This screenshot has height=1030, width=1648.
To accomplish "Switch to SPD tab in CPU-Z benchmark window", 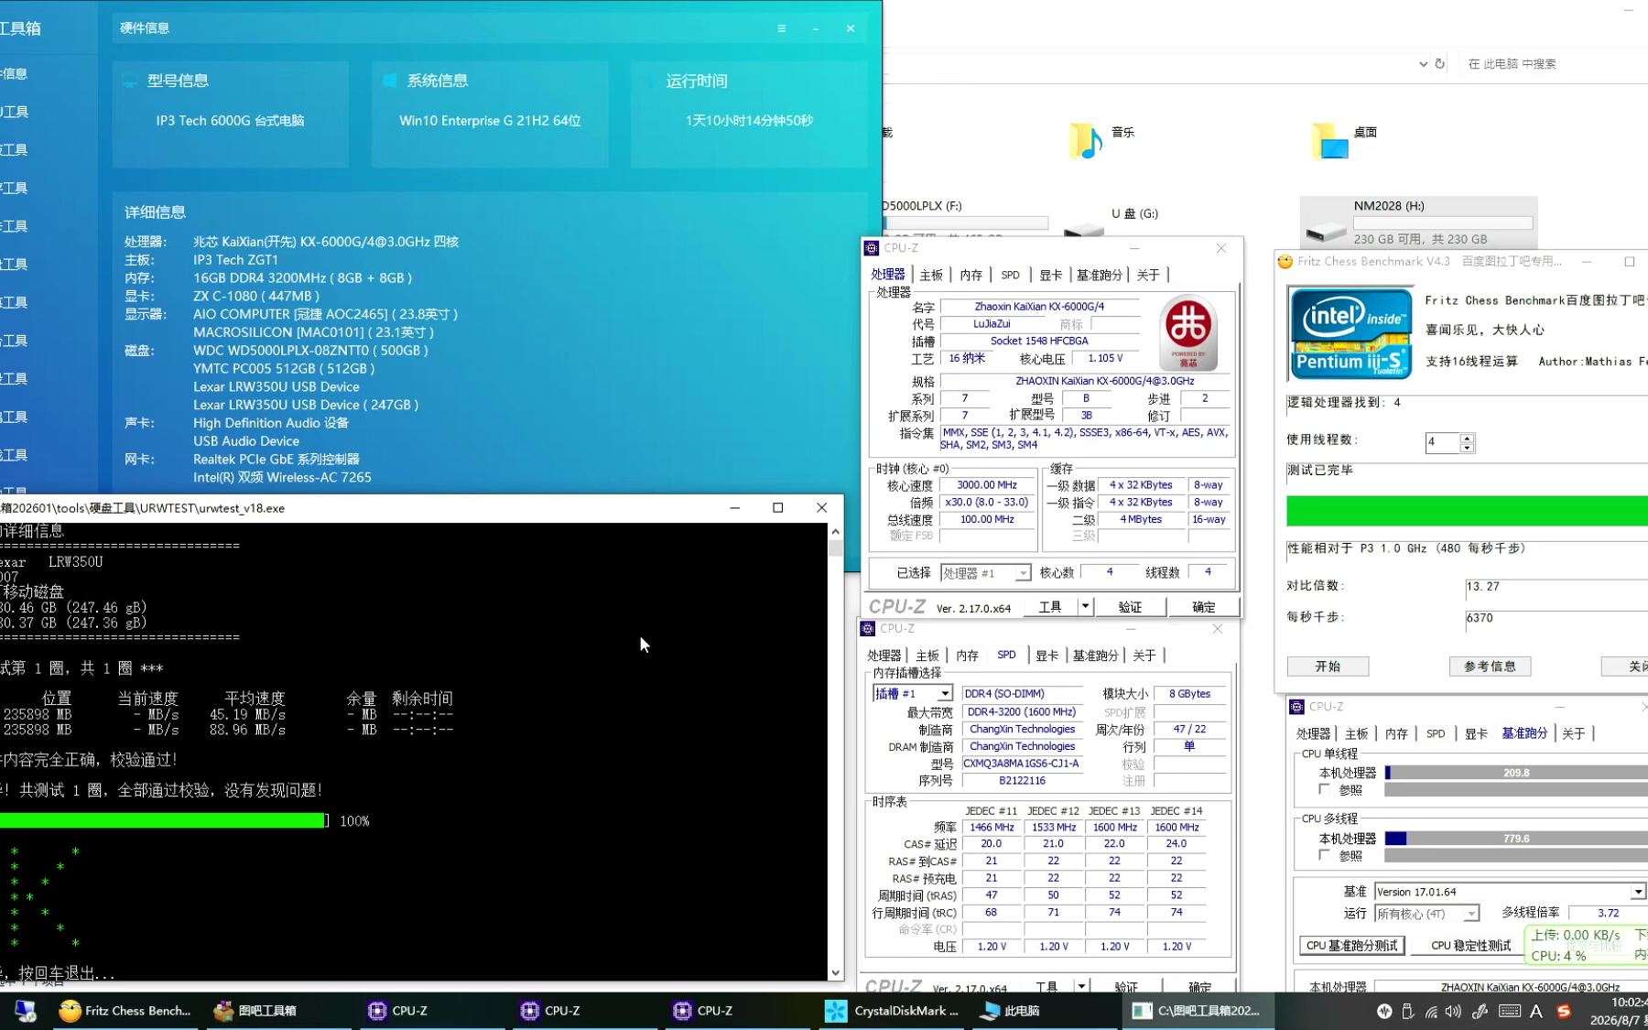I will click(x=1435, y=734).
